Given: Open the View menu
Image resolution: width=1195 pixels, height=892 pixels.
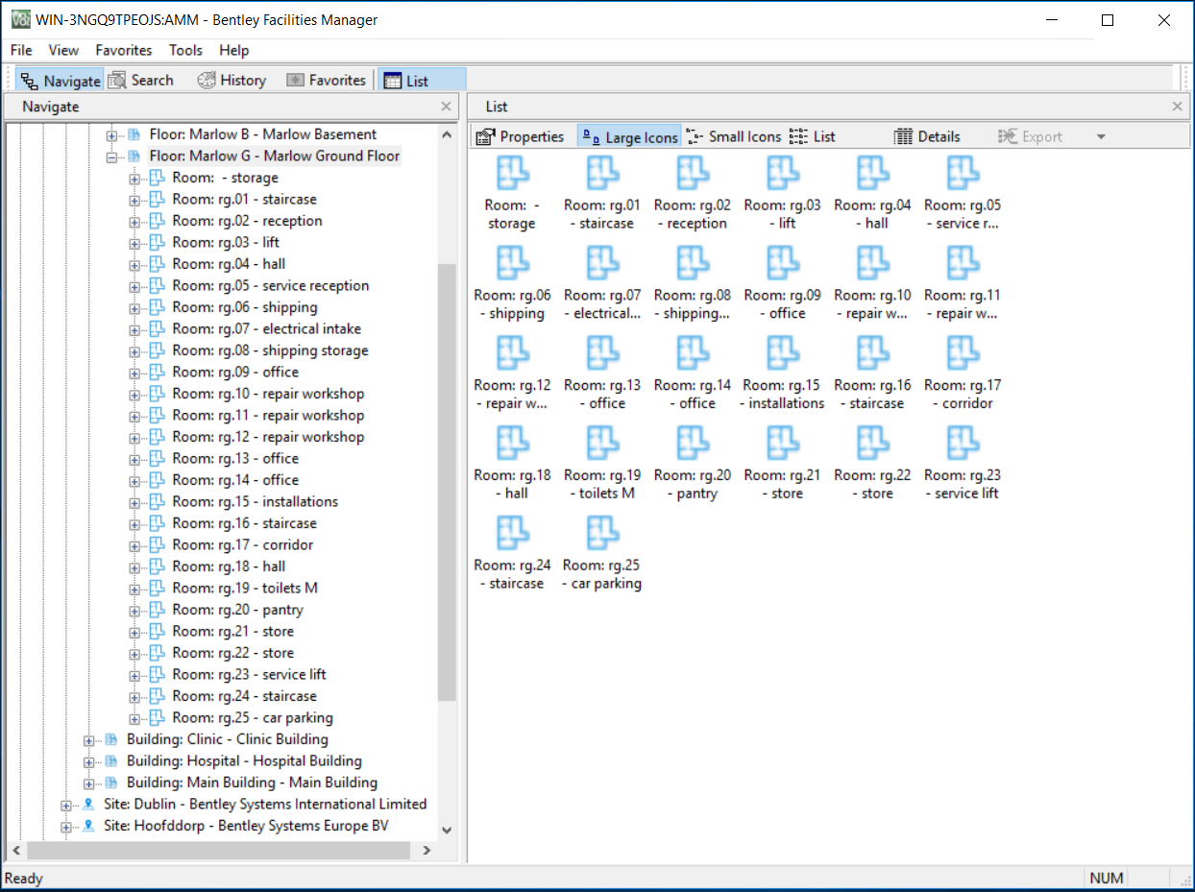Looking at the screenshot, I should pos(63,50).
